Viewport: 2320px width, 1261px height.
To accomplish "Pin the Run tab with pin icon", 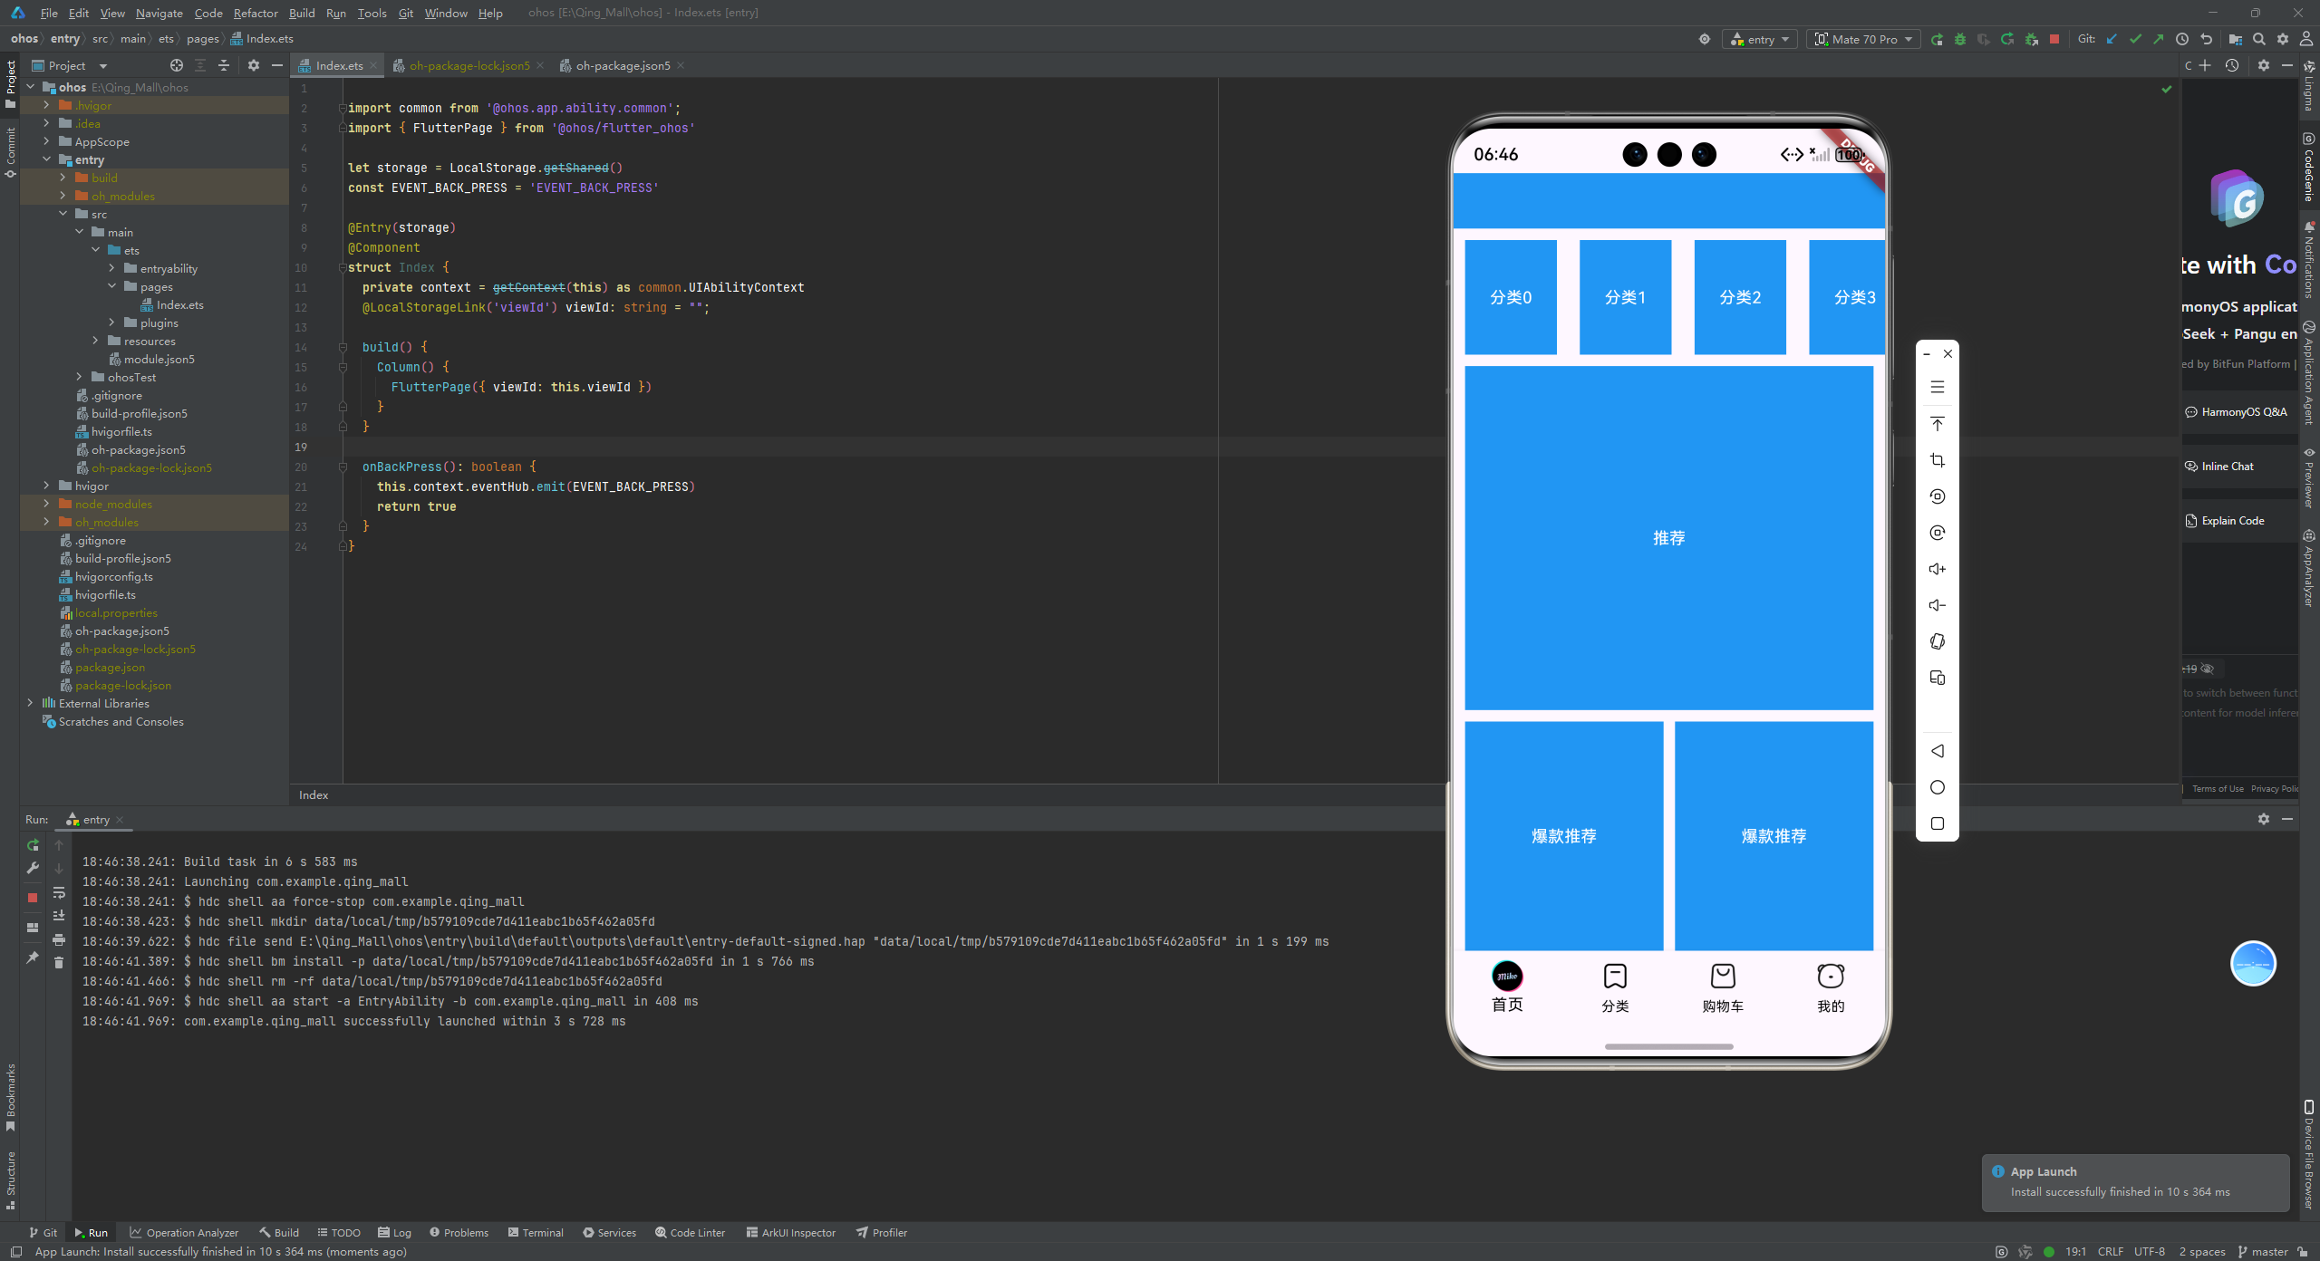I will tap(33, 958).
